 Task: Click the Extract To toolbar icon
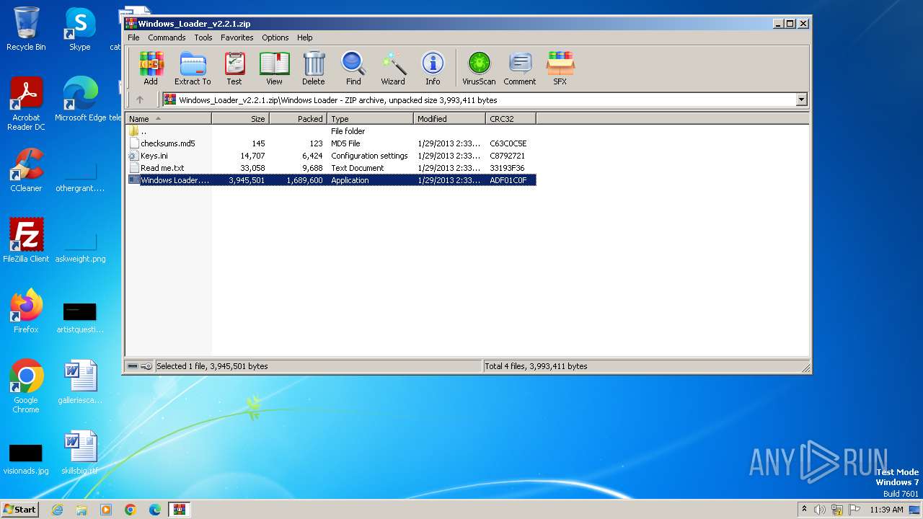pyautogui.click(x=193, y=68)
